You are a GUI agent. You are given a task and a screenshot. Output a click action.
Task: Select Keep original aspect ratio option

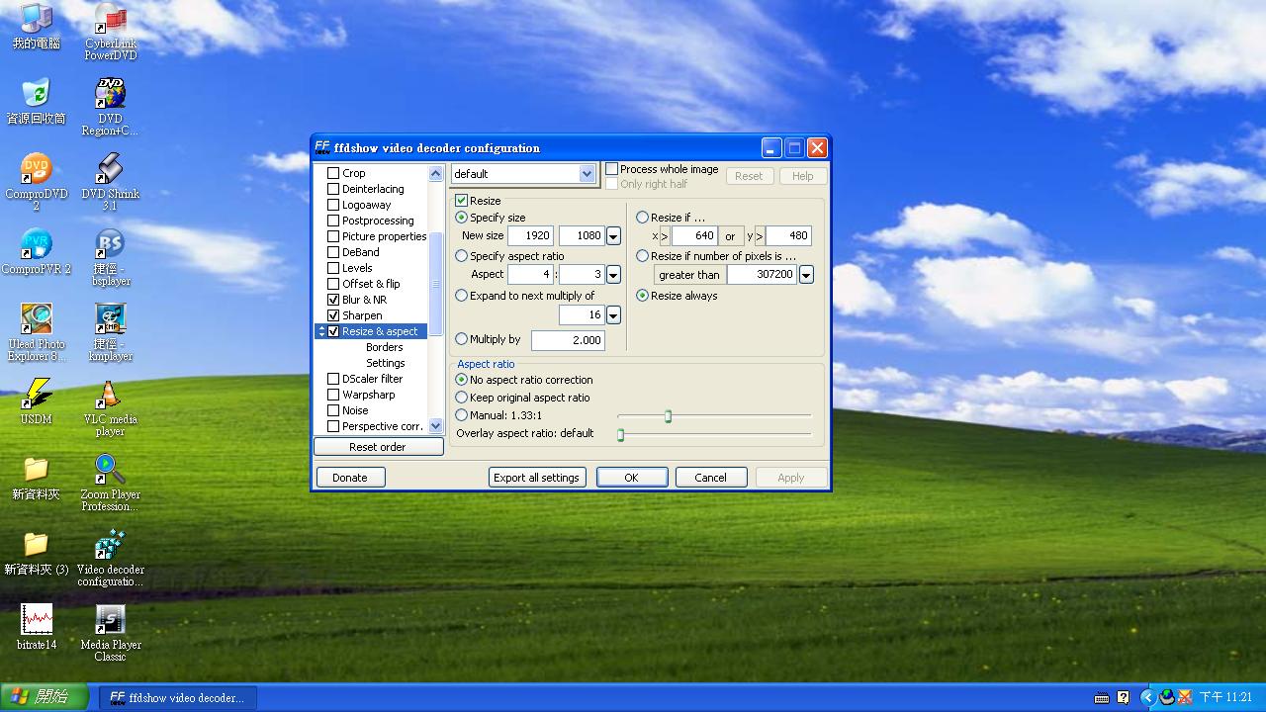pyautogui.click(x=462, y=398)
